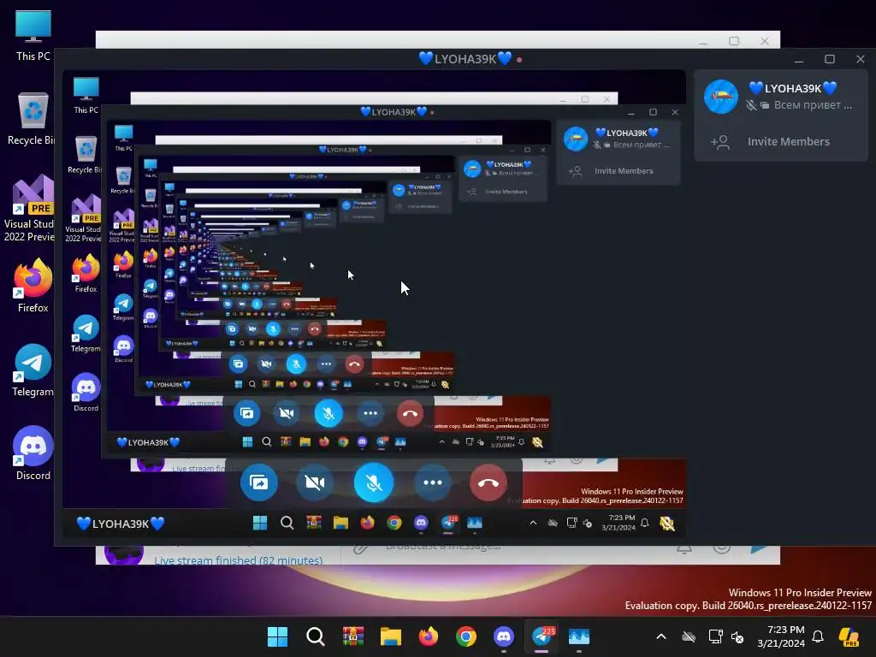This screenshot has width=876, height=657.
Task: Click largest mirrored share-screen button in stream
Action: coord(258,482)
